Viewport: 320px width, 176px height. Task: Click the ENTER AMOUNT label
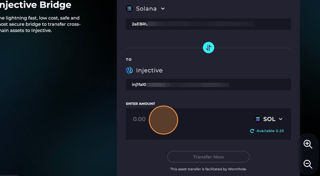(x=141, y=104)
